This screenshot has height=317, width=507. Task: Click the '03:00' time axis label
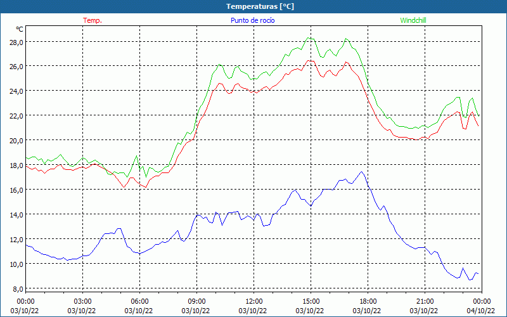coord(82,302)
